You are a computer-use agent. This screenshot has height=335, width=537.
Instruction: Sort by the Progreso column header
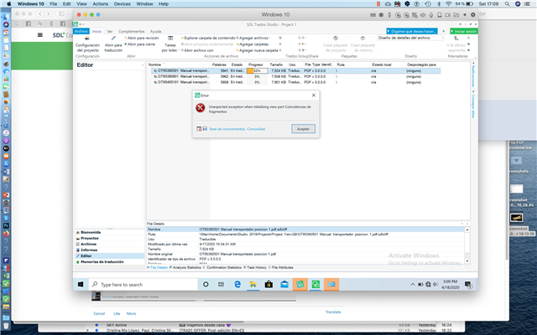(x=256, y=64)
